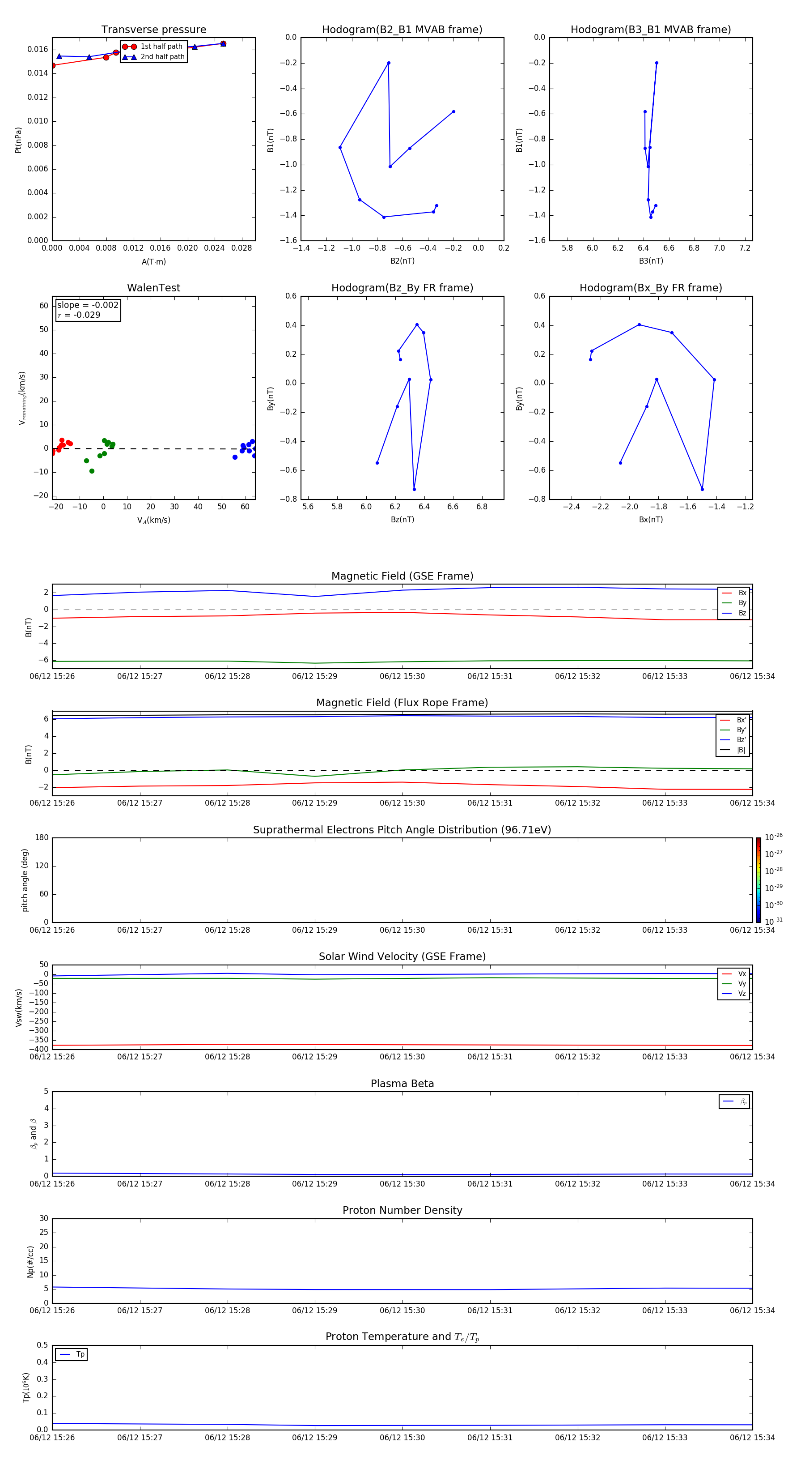Screen dimensions: 805x1477
Task: Click the "B3(nT)" x-axis label
Action: coord(651,261)
